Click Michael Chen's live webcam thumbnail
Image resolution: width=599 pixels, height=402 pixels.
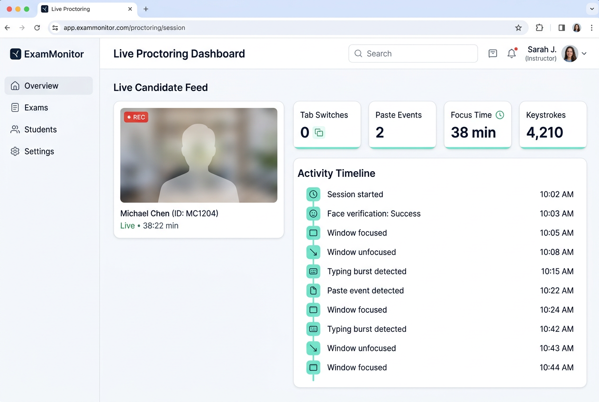199,155
